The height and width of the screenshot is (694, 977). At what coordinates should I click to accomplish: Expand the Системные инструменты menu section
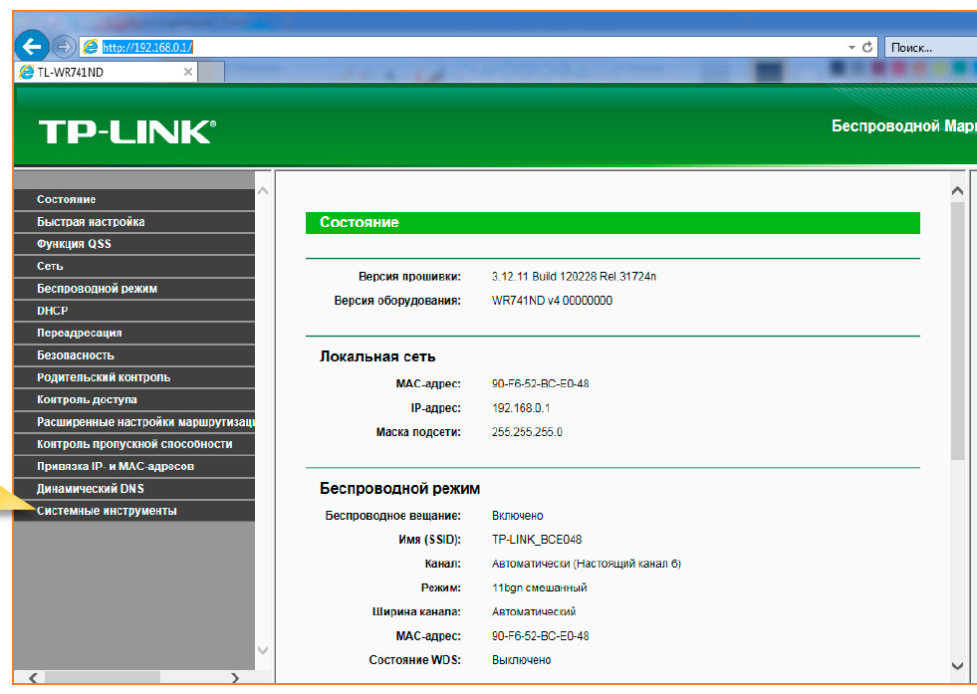107,511
